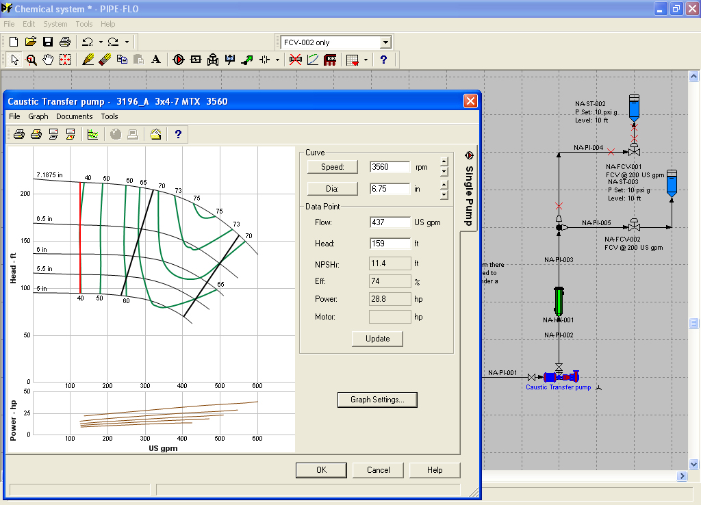701x505 pixels.
Task: Open the system curve graph icon
Action: tap(312, 60)
